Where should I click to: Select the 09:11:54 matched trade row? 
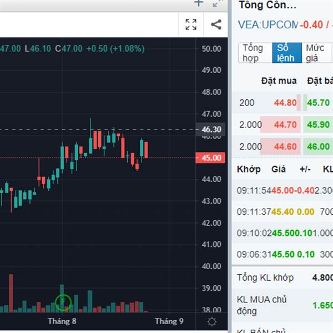coord(283,190)
